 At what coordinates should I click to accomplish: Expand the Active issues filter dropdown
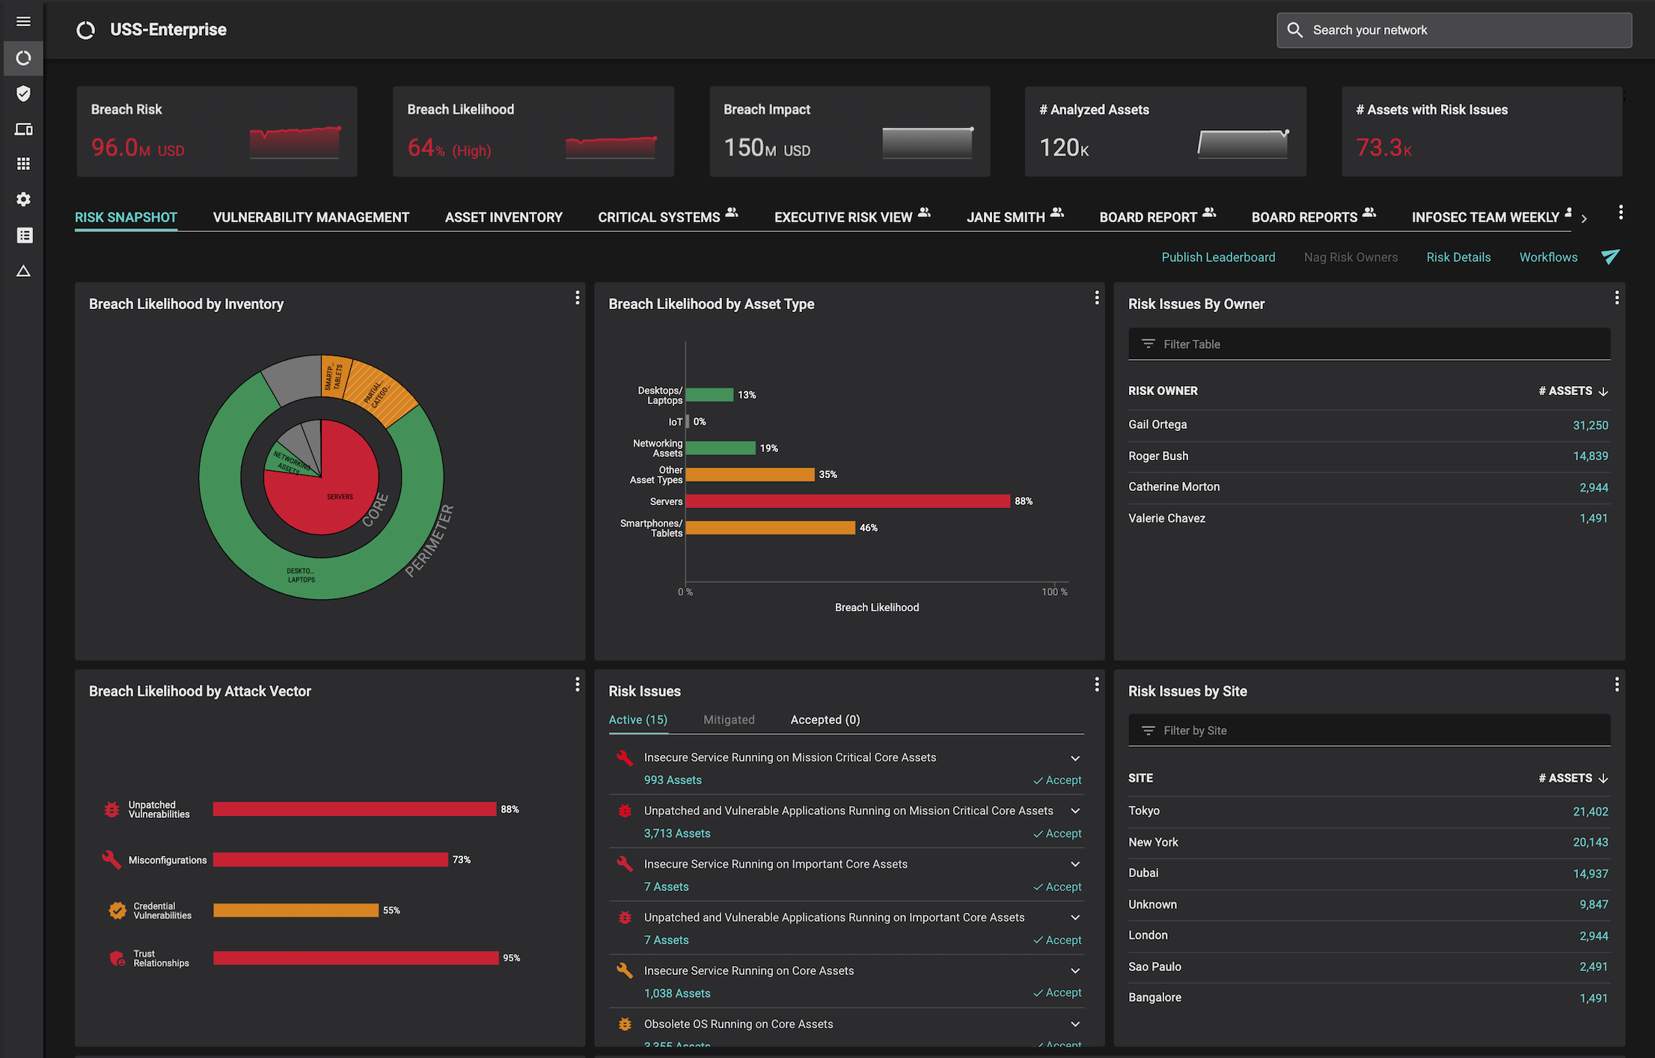click(x=638, y=719)
